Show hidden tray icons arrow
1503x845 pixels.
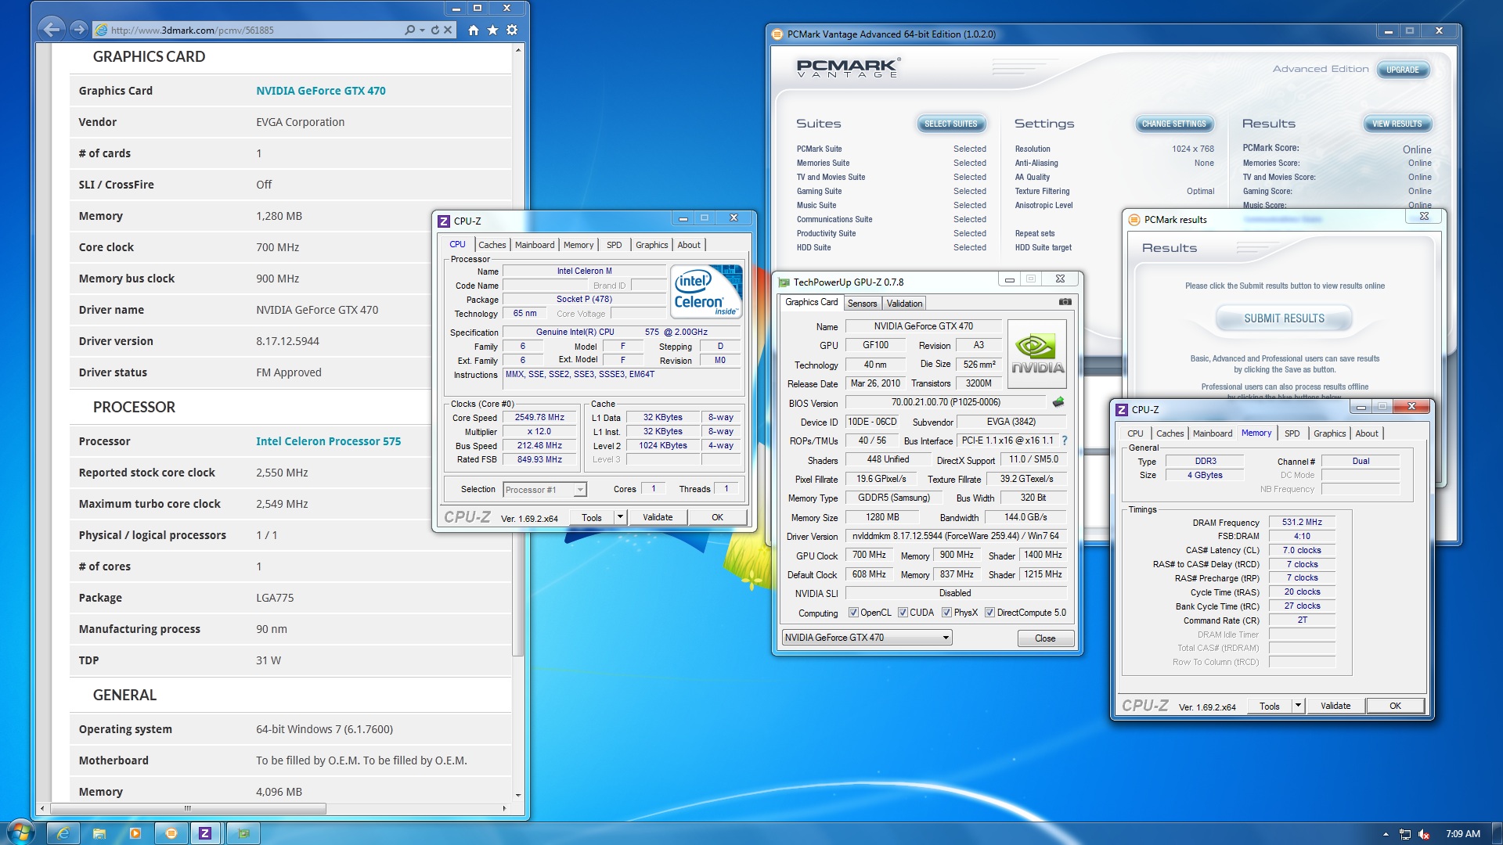point(1386,834)
